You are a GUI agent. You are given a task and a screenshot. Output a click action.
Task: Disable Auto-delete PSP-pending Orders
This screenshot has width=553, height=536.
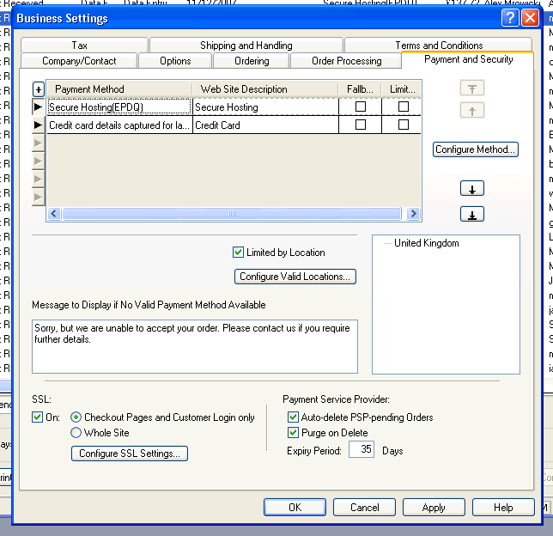tap(295, 417)
